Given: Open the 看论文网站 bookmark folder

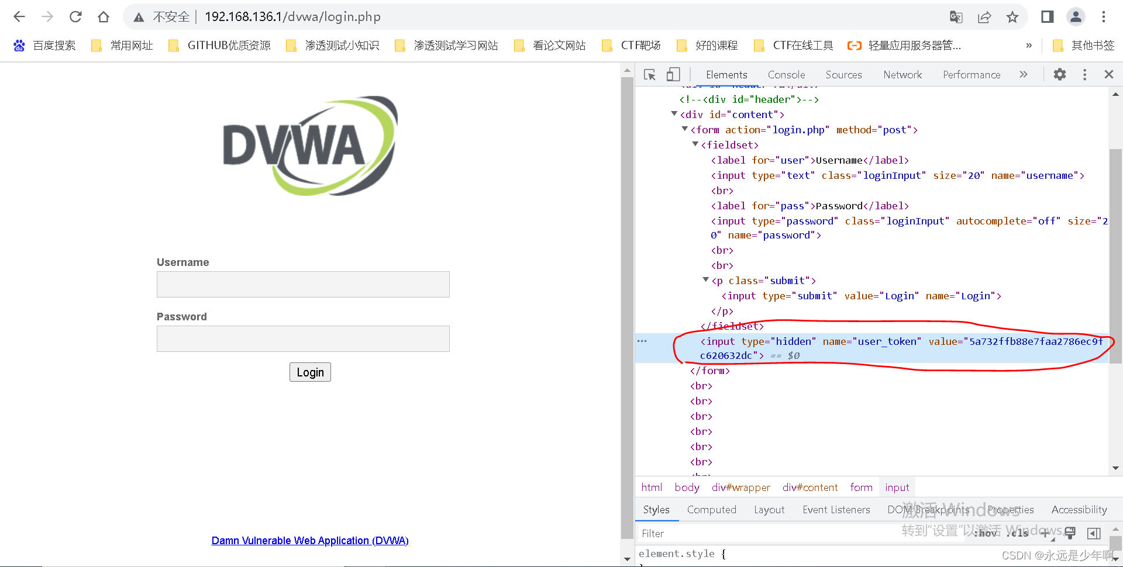Looking at the screenshot, I should click(550, 46).
